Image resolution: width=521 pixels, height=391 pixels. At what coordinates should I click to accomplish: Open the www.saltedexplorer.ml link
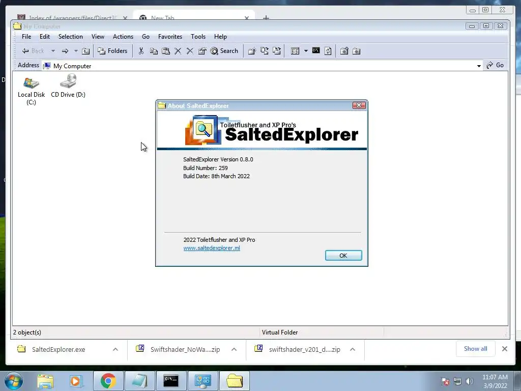[212, 248]
